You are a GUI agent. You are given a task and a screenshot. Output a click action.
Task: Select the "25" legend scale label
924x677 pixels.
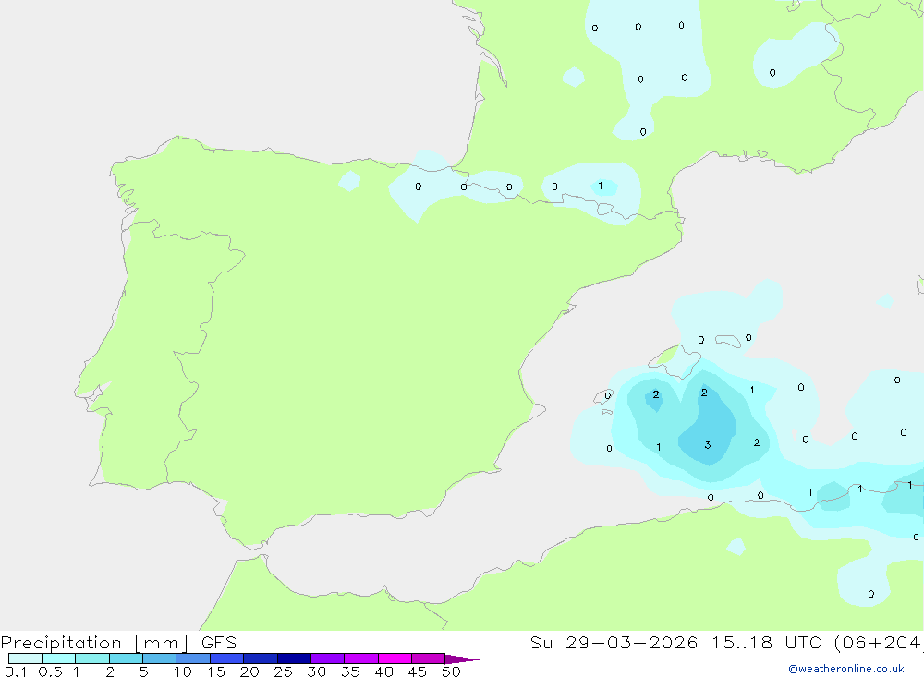pos(284,671)
